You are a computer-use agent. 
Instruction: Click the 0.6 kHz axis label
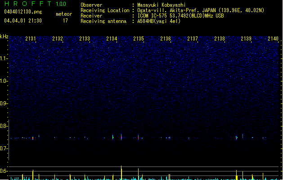(x=4, y=171)
